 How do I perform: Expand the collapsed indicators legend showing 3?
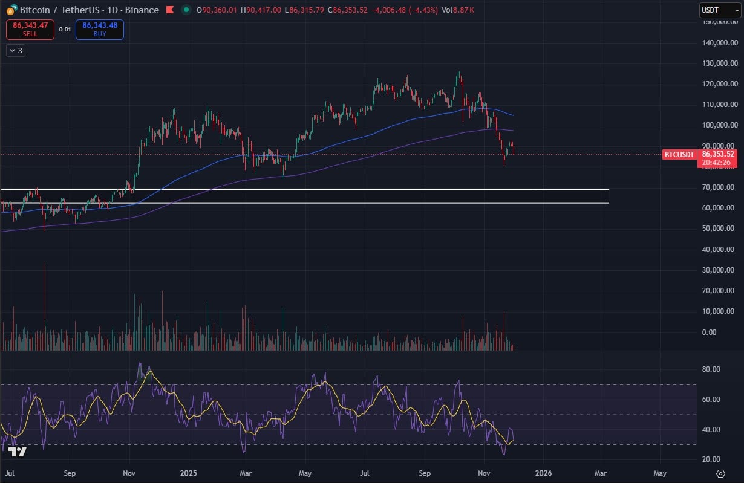tap(15, 51)
